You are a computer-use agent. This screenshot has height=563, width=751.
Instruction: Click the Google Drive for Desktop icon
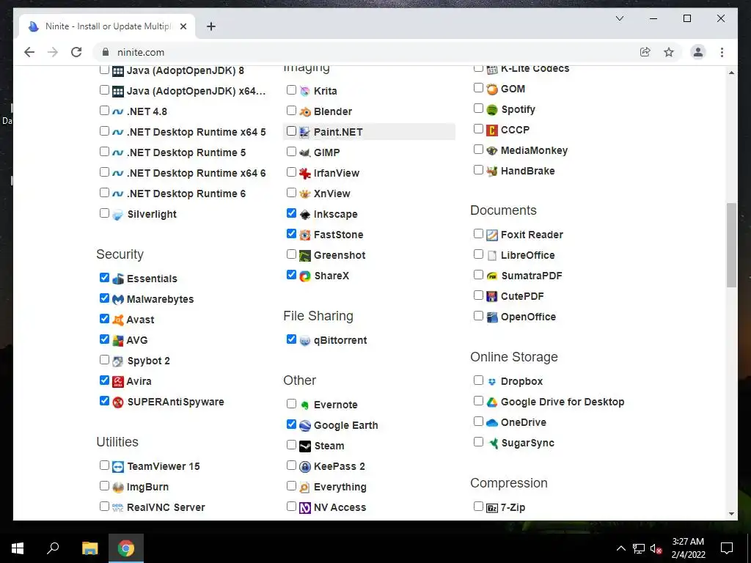[x=492, y=402]
